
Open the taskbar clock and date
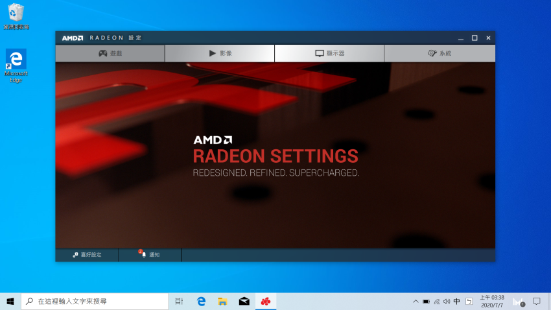pyautogui.click(x=492, y=301)
